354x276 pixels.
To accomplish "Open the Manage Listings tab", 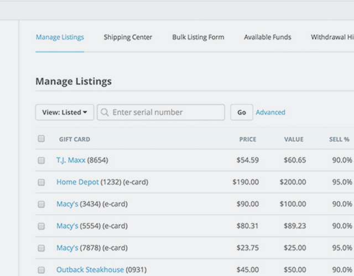I will 60,37.
